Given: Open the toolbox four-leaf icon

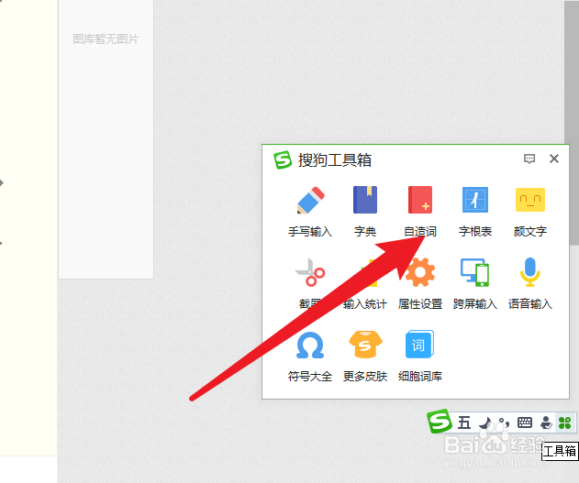Looking at the screenshot, I should pos(565,423).
